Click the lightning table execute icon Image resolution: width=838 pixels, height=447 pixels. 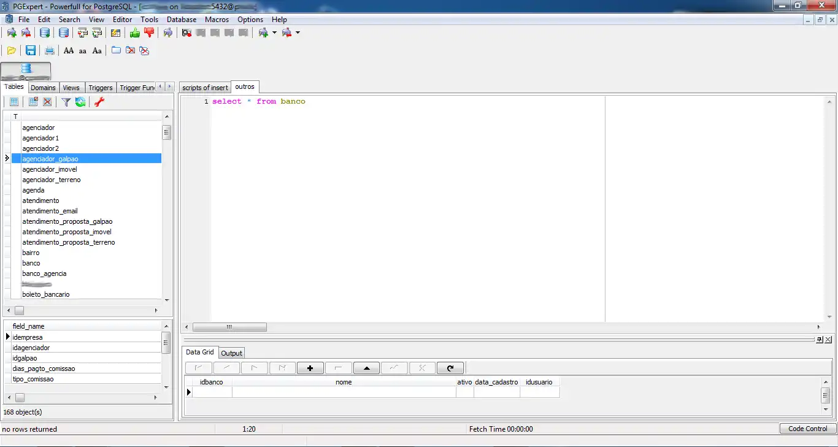tap(115, 32)
